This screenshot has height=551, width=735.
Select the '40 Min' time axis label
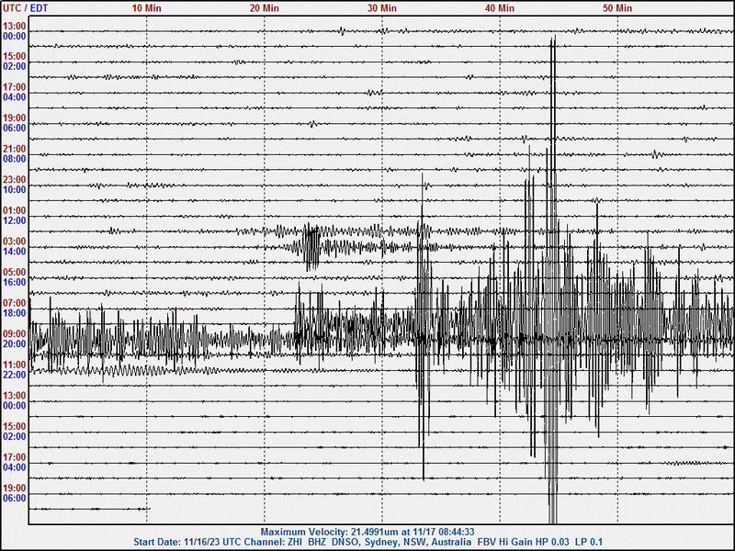(x=500, y=8)
